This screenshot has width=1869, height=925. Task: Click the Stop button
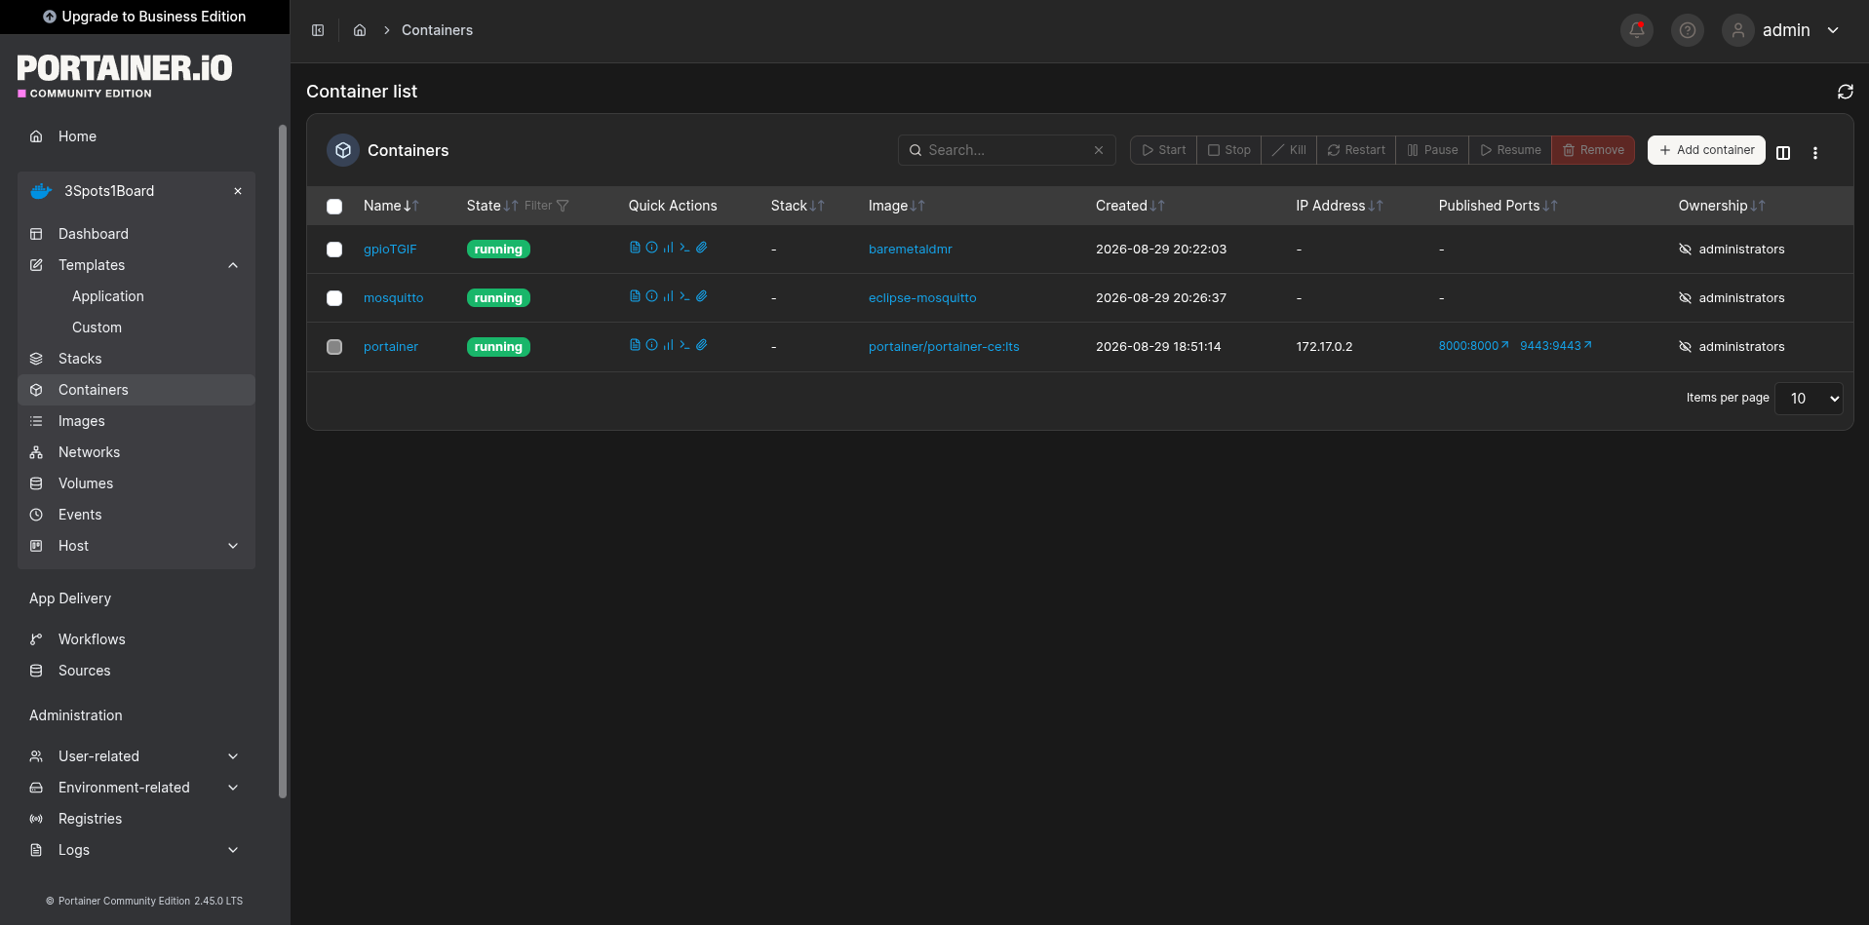point(1228,150)
